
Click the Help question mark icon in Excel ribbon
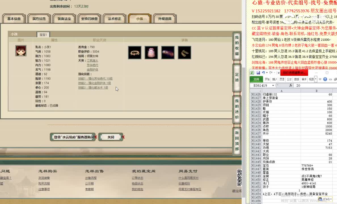point(325,79)
